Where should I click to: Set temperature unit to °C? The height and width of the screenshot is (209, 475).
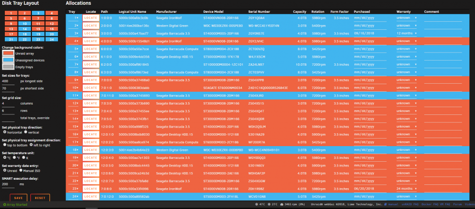5,158
